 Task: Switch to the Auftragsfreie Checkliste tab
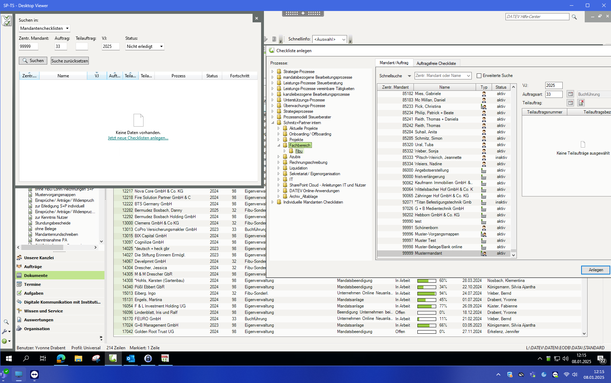point(436,63)
